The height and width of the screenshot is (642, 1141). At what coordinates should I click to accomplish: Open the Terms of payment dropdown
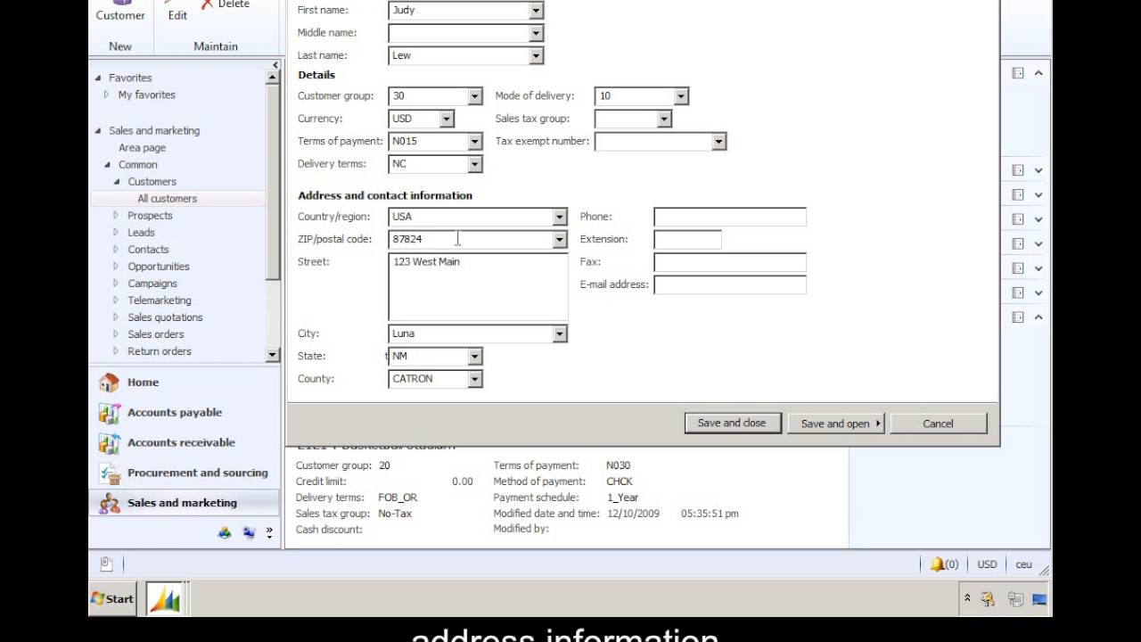(x=475, y=142)
